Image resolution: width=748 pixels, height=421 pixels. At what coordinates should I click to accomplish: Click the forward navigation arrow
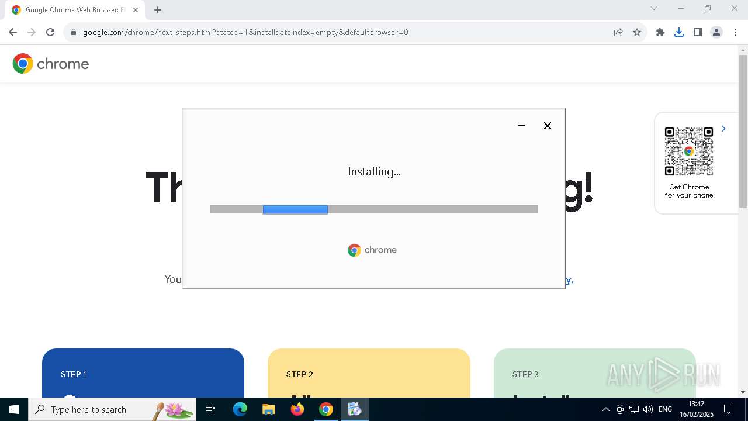tap(32, 32)
